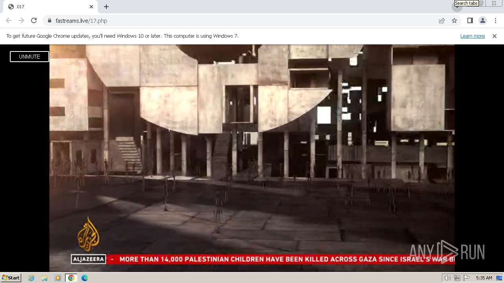Open a new tab
The image size is (504, 283).
pos(106,7)
